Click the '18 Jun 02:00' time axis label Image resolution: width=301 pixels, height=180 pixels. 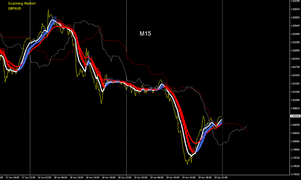[44, 178]
